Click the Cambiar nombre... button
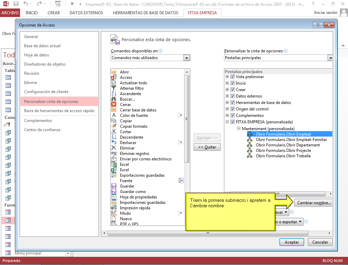Screen dimensions: 348x265 pyautogui.click(x=313, y=202)
